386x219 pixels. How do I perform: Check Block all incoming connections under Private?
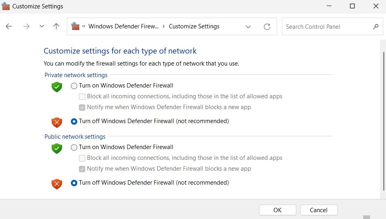[x=82, y=97]
